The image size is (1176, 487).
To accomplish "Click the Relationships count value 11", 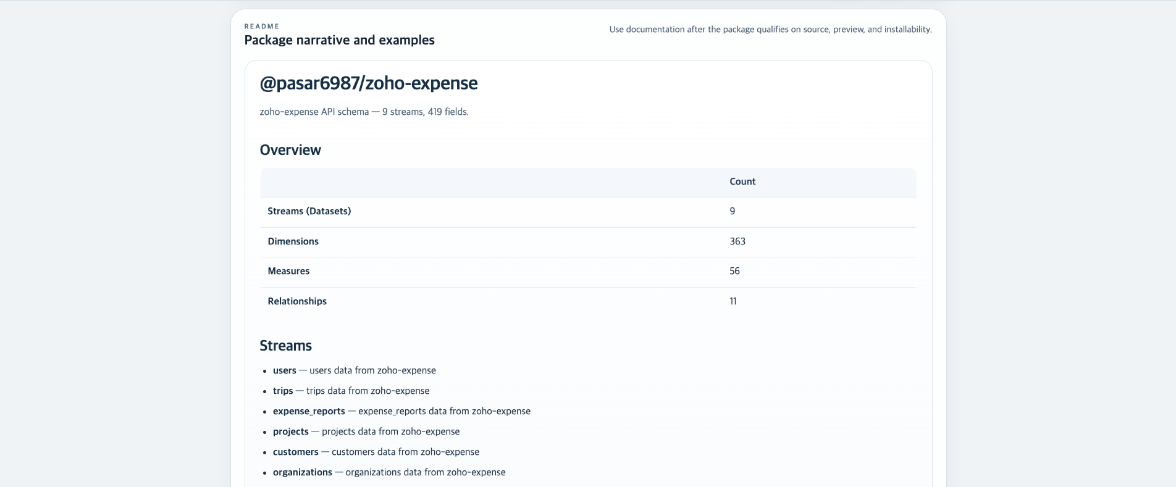I will 733,301.
